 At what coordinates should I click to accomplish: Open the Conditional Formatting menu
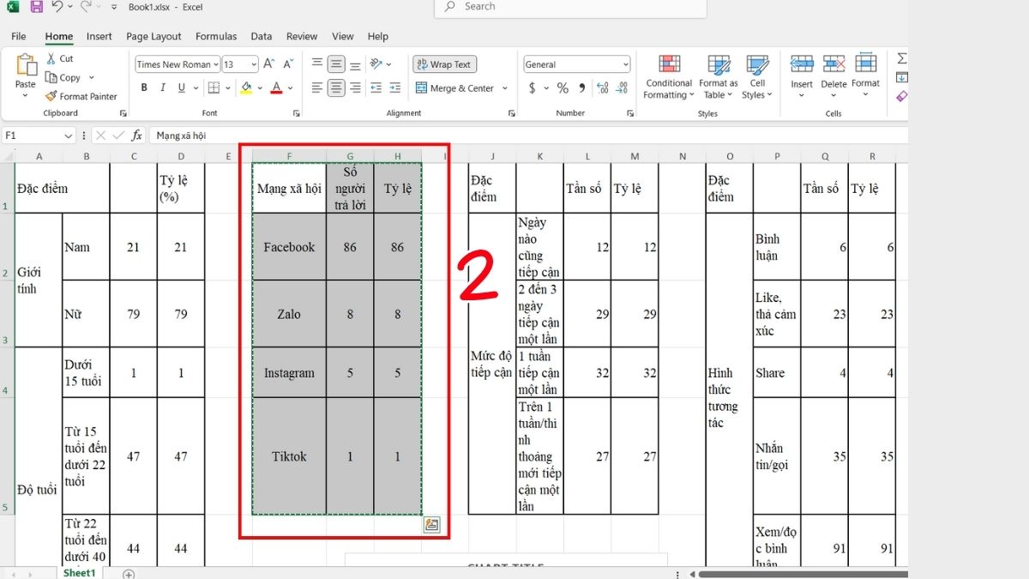[x=669, y=77]
